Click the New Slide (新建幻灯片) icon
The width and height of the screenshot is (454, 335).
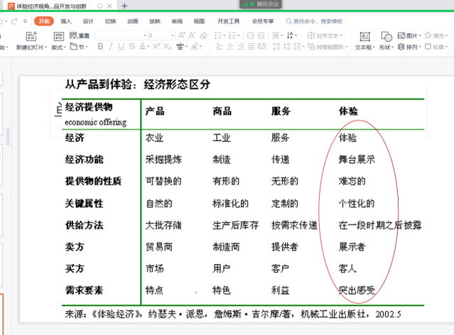[x=30, y=36]
